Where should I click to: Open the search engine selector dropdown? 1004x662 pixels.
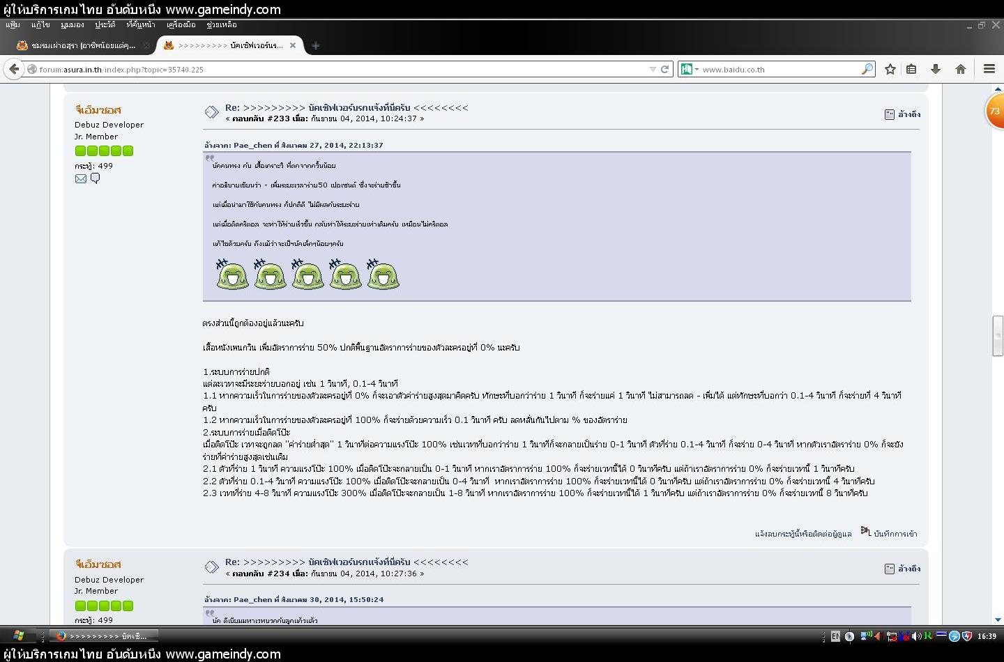[690, 69]
